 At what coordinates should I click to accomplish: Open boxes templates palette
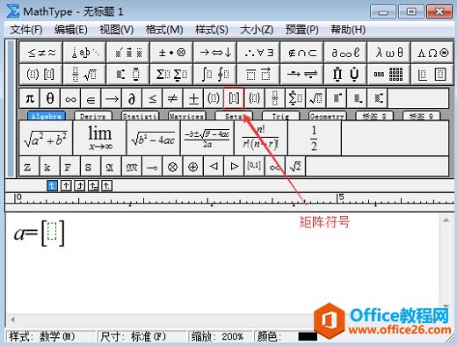[x=432, y=74]
